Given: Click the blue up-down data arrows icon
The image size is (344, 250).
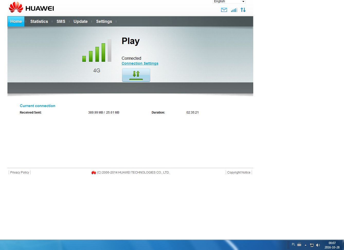Looking at the screenshot, I should click(x=243, y=10).
